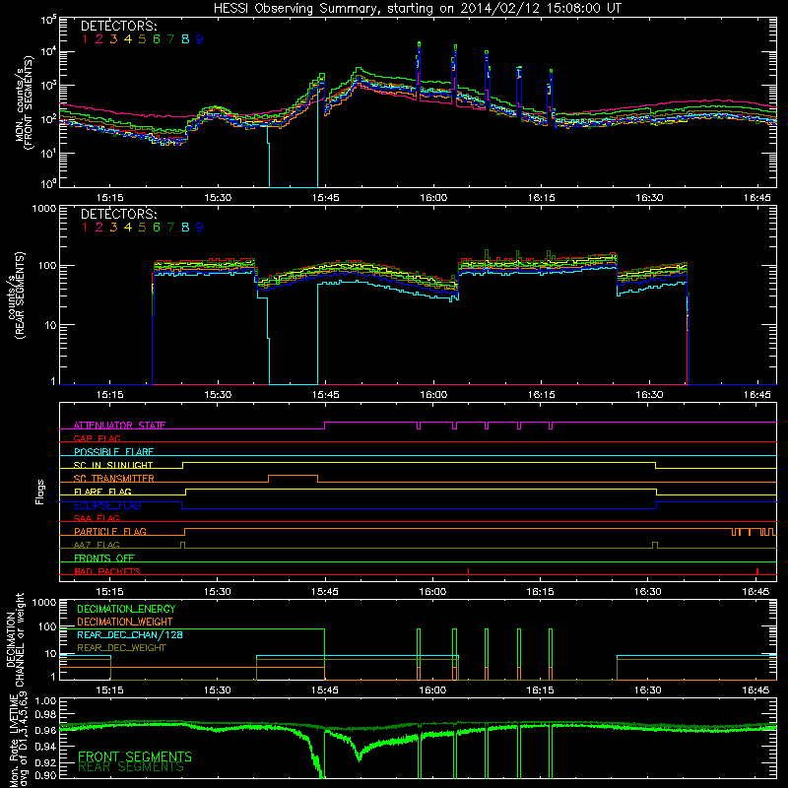
Task: Select detector number 4 in front segments legend
Action: click(128, 39)
